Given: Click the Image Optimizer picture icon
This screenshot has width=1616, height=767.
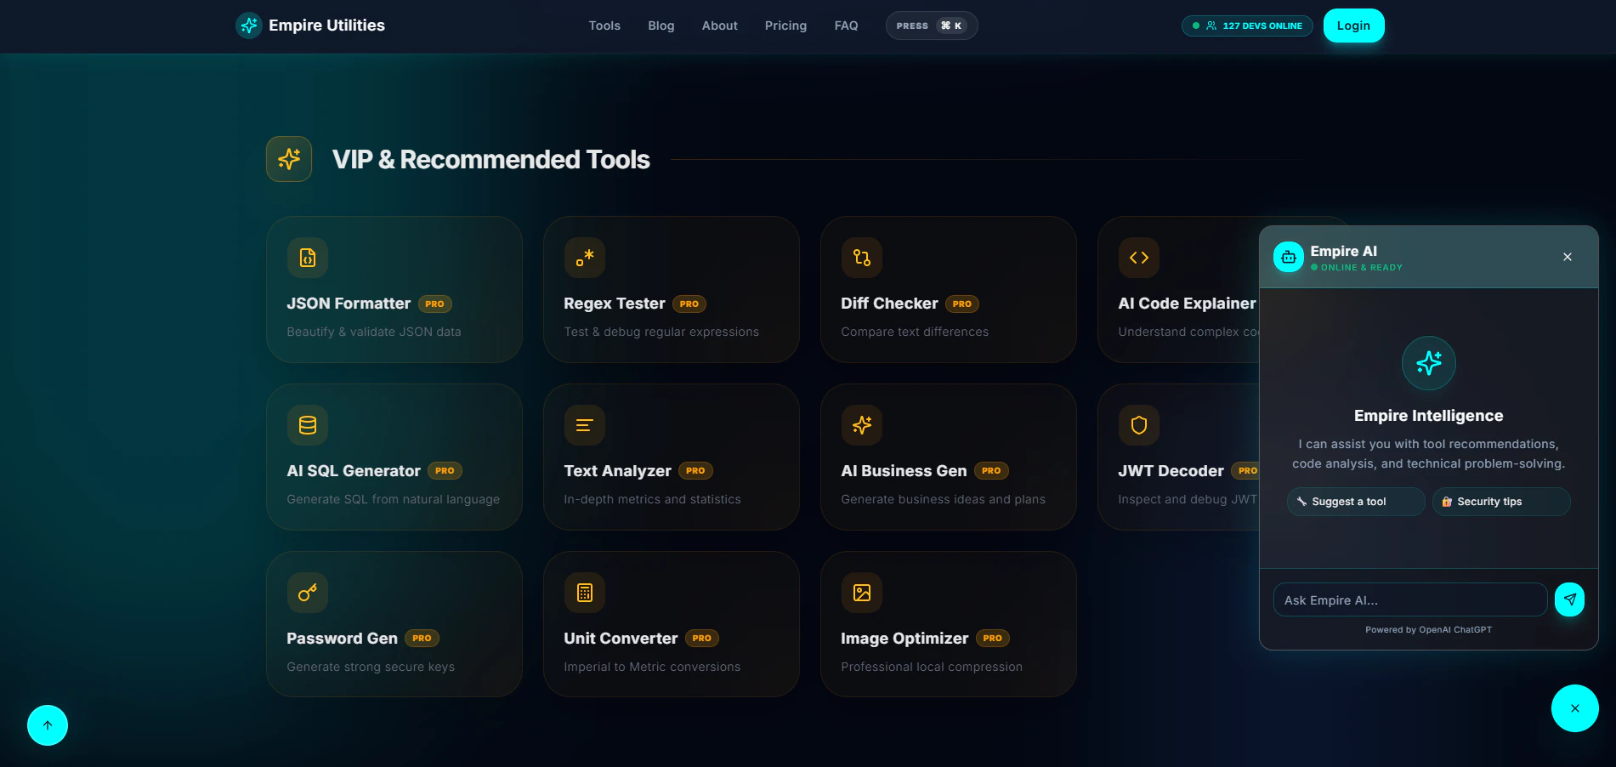Looking at the screenshot, I should 861,592.
